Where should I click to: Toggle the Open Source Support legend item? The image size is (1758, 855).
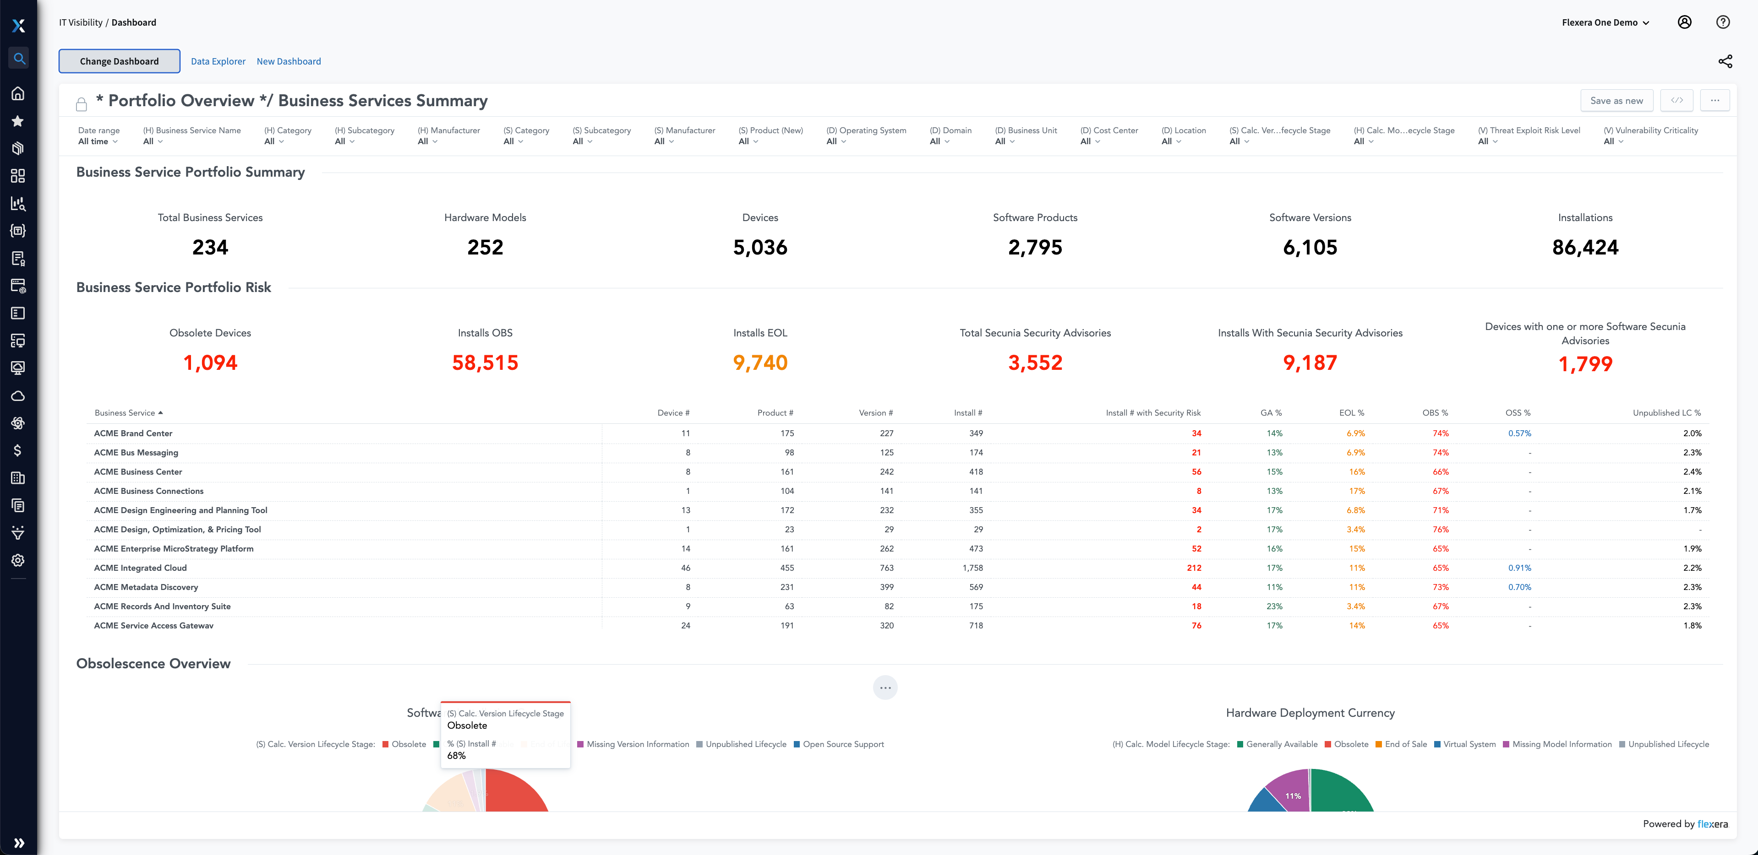843,744
